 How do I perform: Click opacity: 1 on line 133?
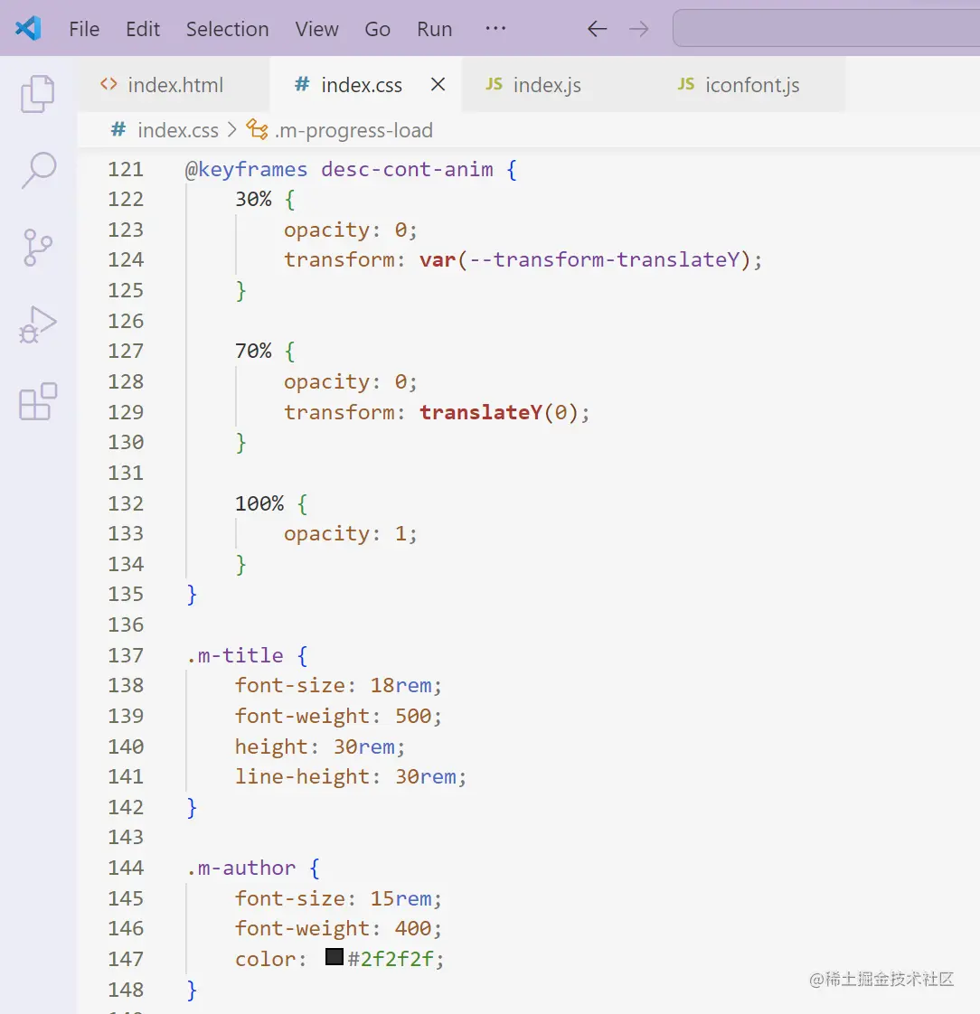351,533
